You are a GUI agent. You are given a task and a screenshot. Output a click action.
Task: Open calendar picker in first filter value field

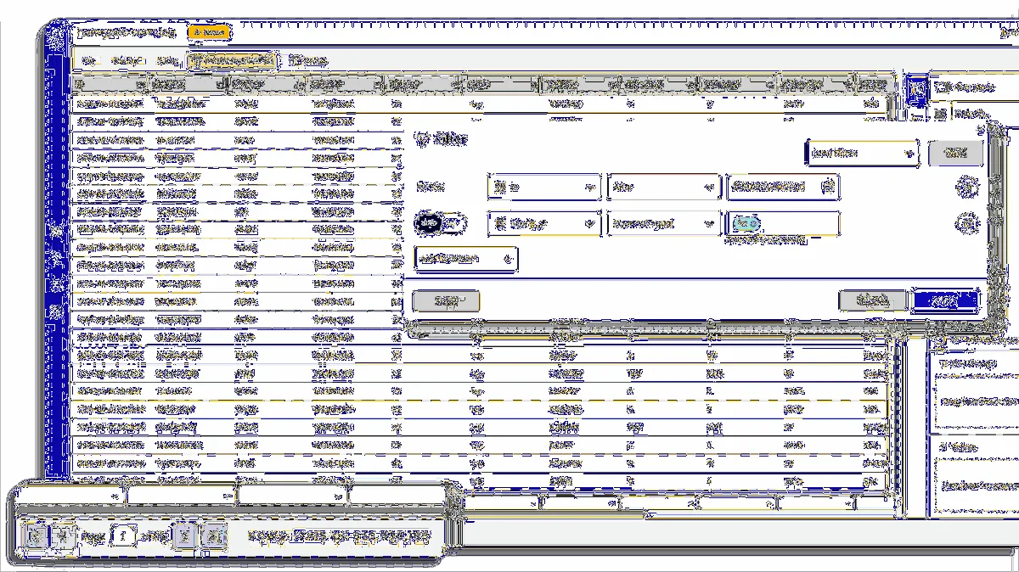pyautogui.click(x=829, y=187)
